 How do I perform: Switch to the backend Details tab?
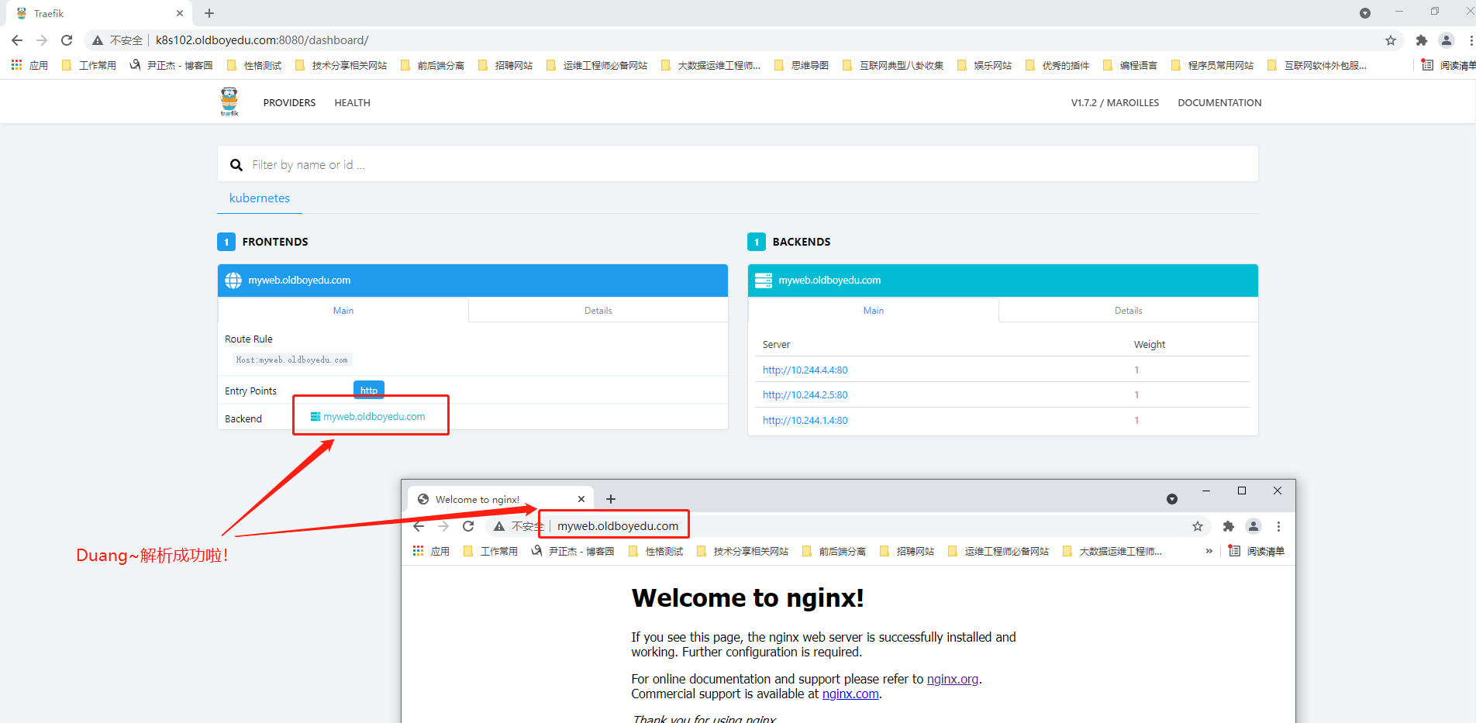tap(1128, 311)
